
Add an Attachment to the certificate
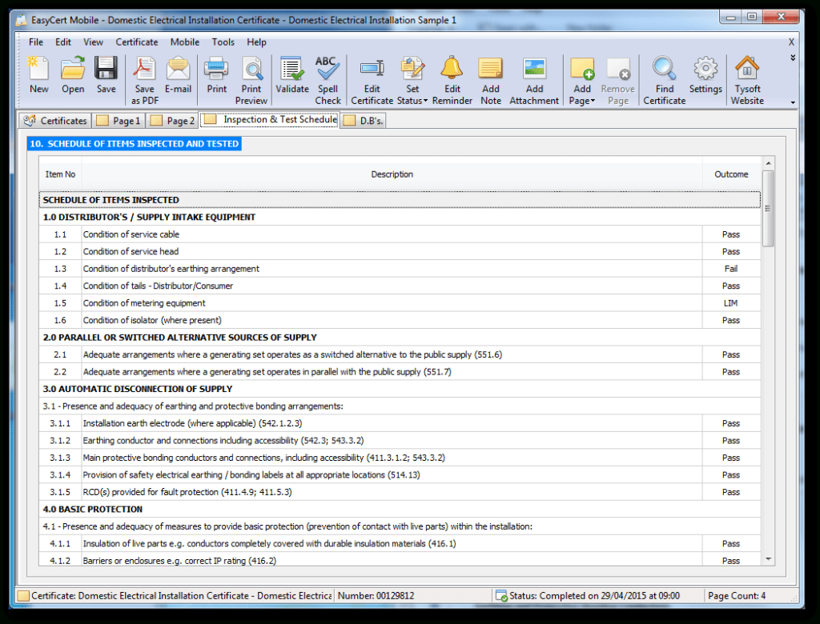click(x=534, y=76)
